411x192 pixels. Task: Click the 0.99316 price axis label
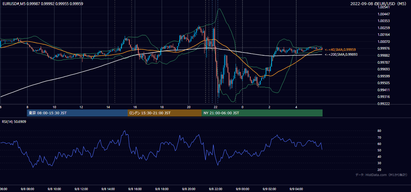pos(384,97)
